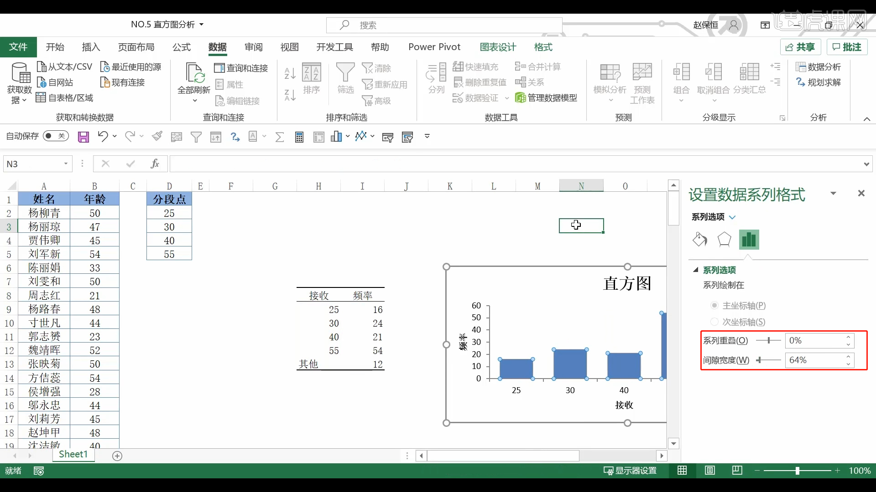Image resolution: width=876 pixels, height=492 pixels.
Task: Click the Refresh All (全部刷新) icon
Action: click(193, 77)
